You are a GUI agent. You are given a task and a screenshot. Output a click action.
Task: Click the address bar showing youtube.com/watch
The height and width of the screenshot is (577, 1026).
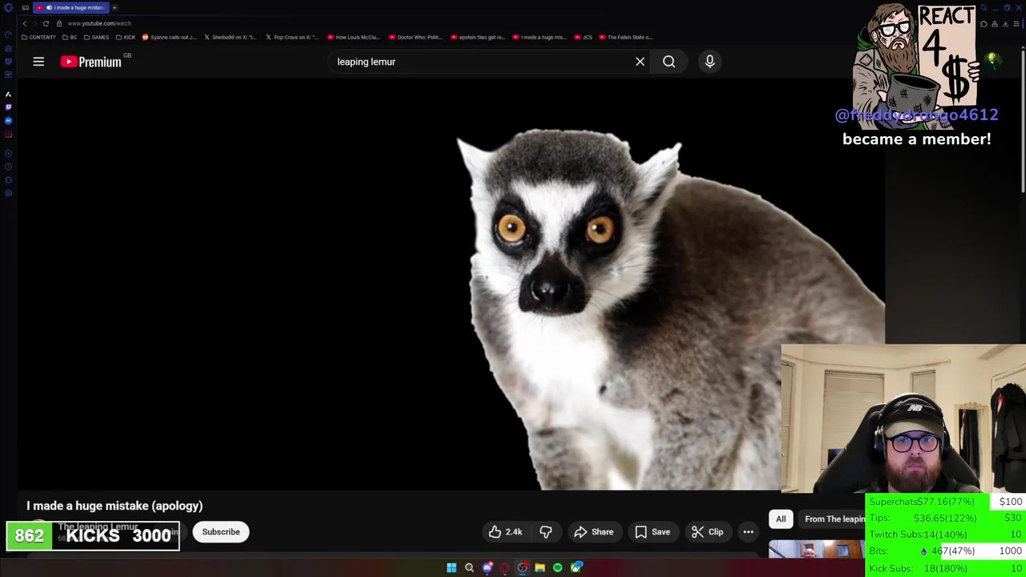click(x=99, y=23)
